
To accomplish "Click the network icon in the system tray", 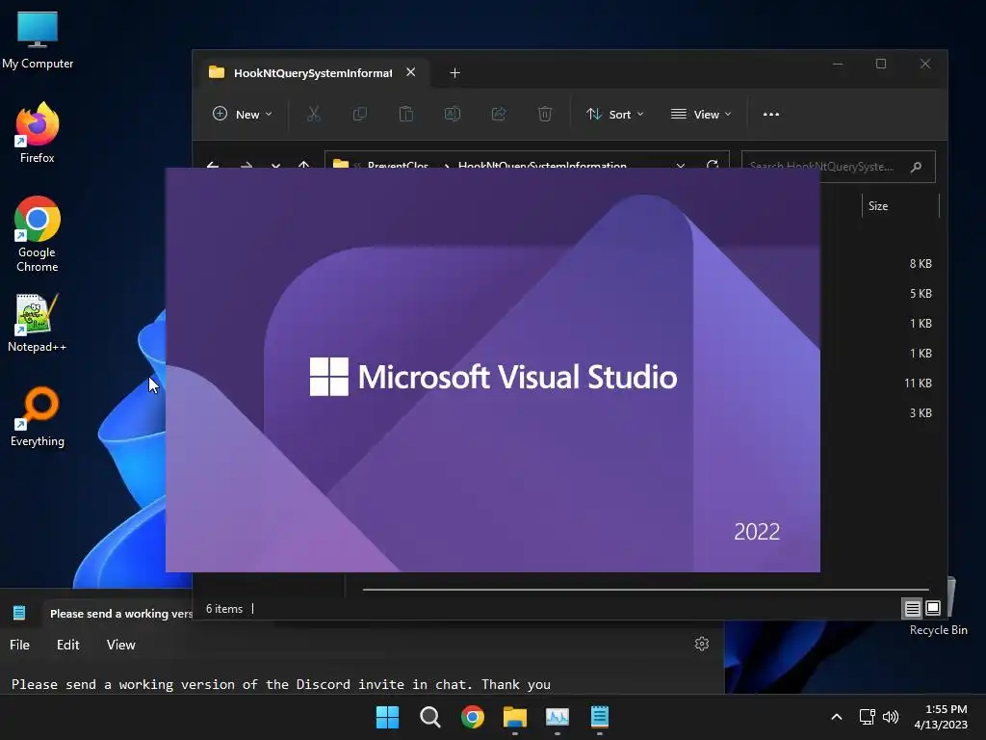I will [x=868, y=717].
